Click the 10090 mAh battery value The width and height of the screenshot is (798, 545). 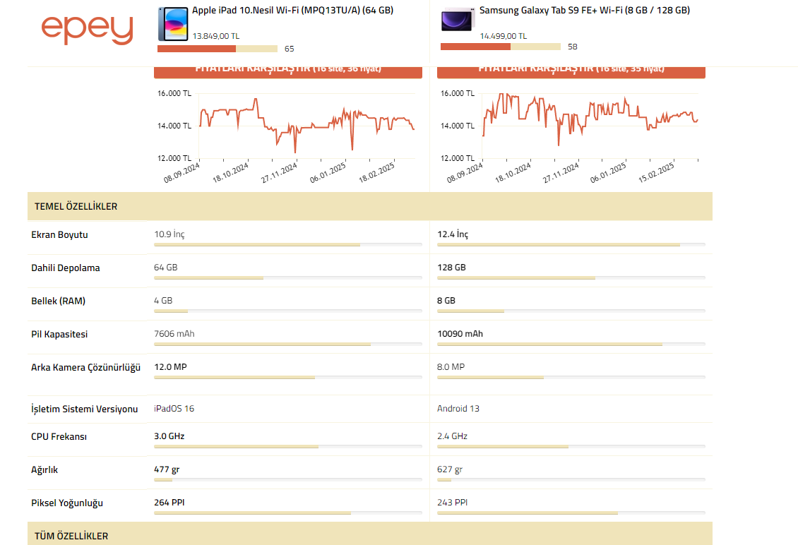point(460,333)
